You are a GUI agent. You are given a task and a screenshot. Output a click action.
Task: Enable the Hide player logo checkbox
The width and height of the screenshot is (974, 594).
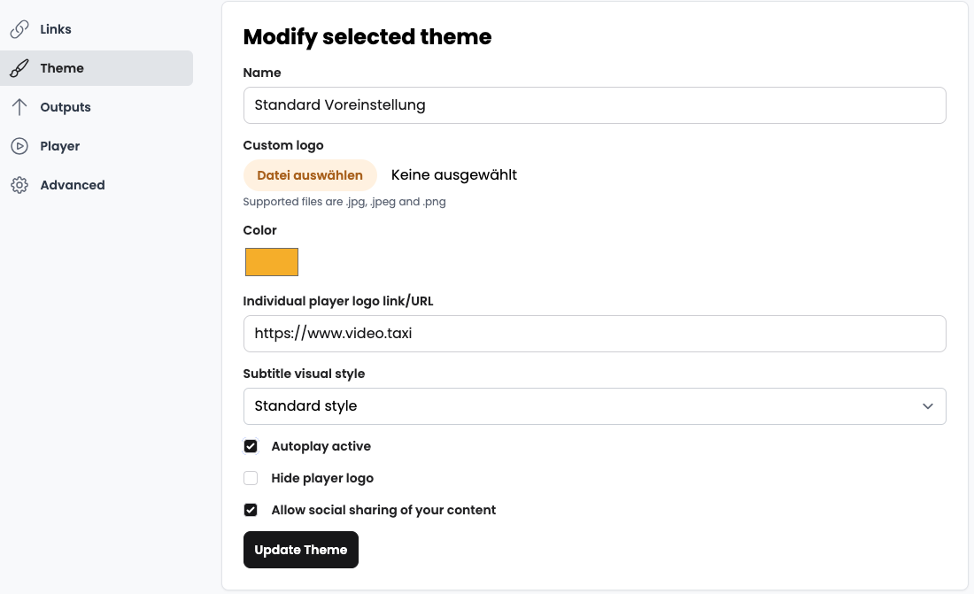[251, 478]
